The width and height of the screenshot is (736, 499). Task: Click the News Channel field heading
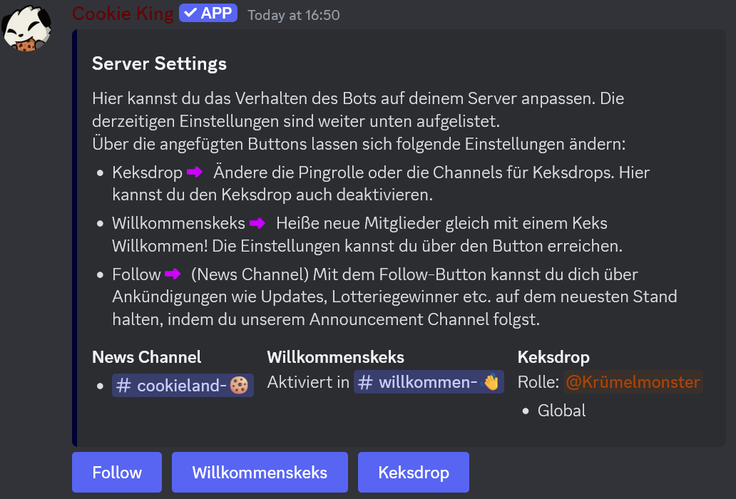[147, 357]
